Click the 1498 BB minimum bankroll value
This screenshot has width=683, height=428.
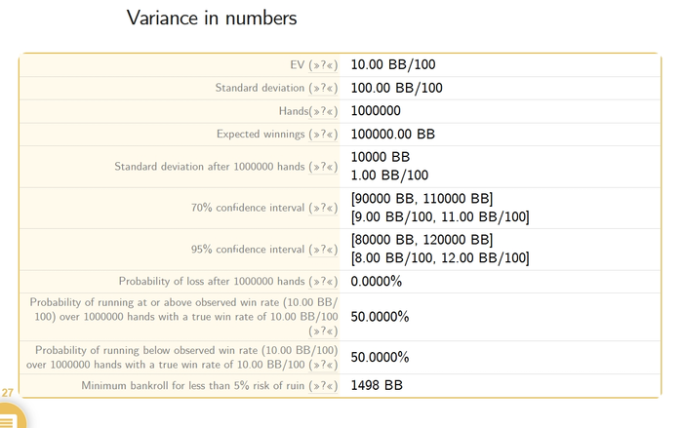(x=377, y=385)
